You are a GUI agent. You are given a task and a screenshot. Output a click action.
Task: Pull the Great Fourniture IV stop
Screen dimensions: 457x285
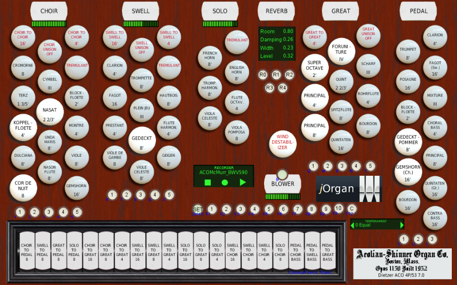pos(341,52)
